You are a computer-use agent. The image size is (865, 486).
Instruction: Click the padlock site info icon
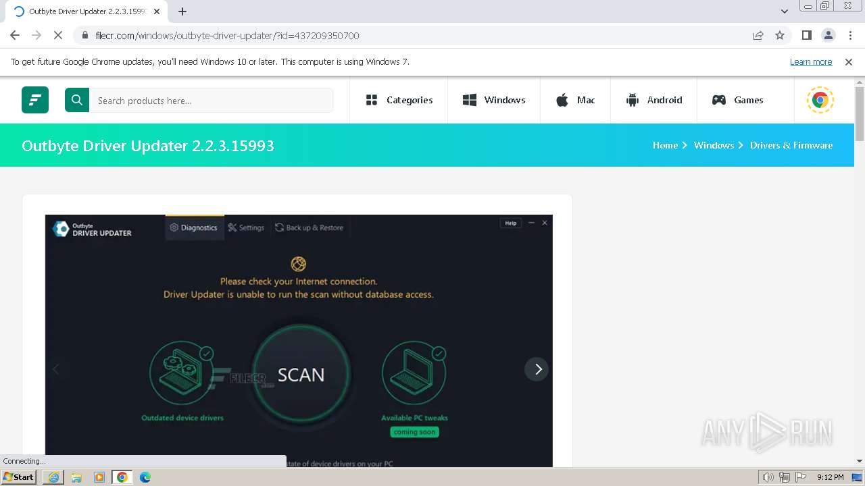click(85, 35)
